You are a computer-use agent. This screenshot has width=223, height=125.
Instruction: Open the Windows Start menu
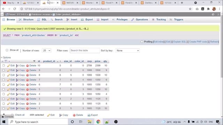tap(4, 122)
